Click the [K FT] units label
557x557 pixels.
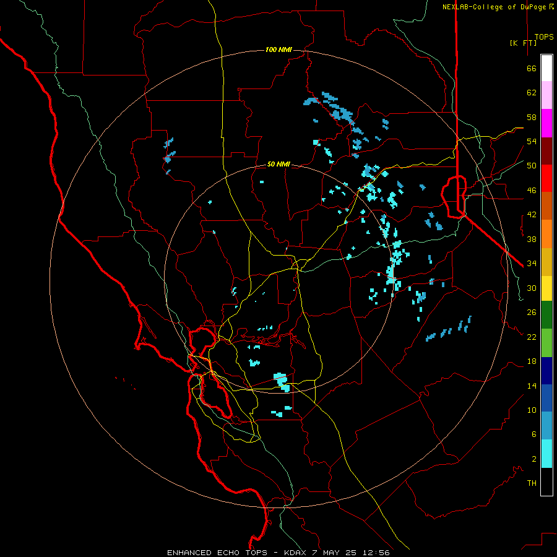click(523, 43)
